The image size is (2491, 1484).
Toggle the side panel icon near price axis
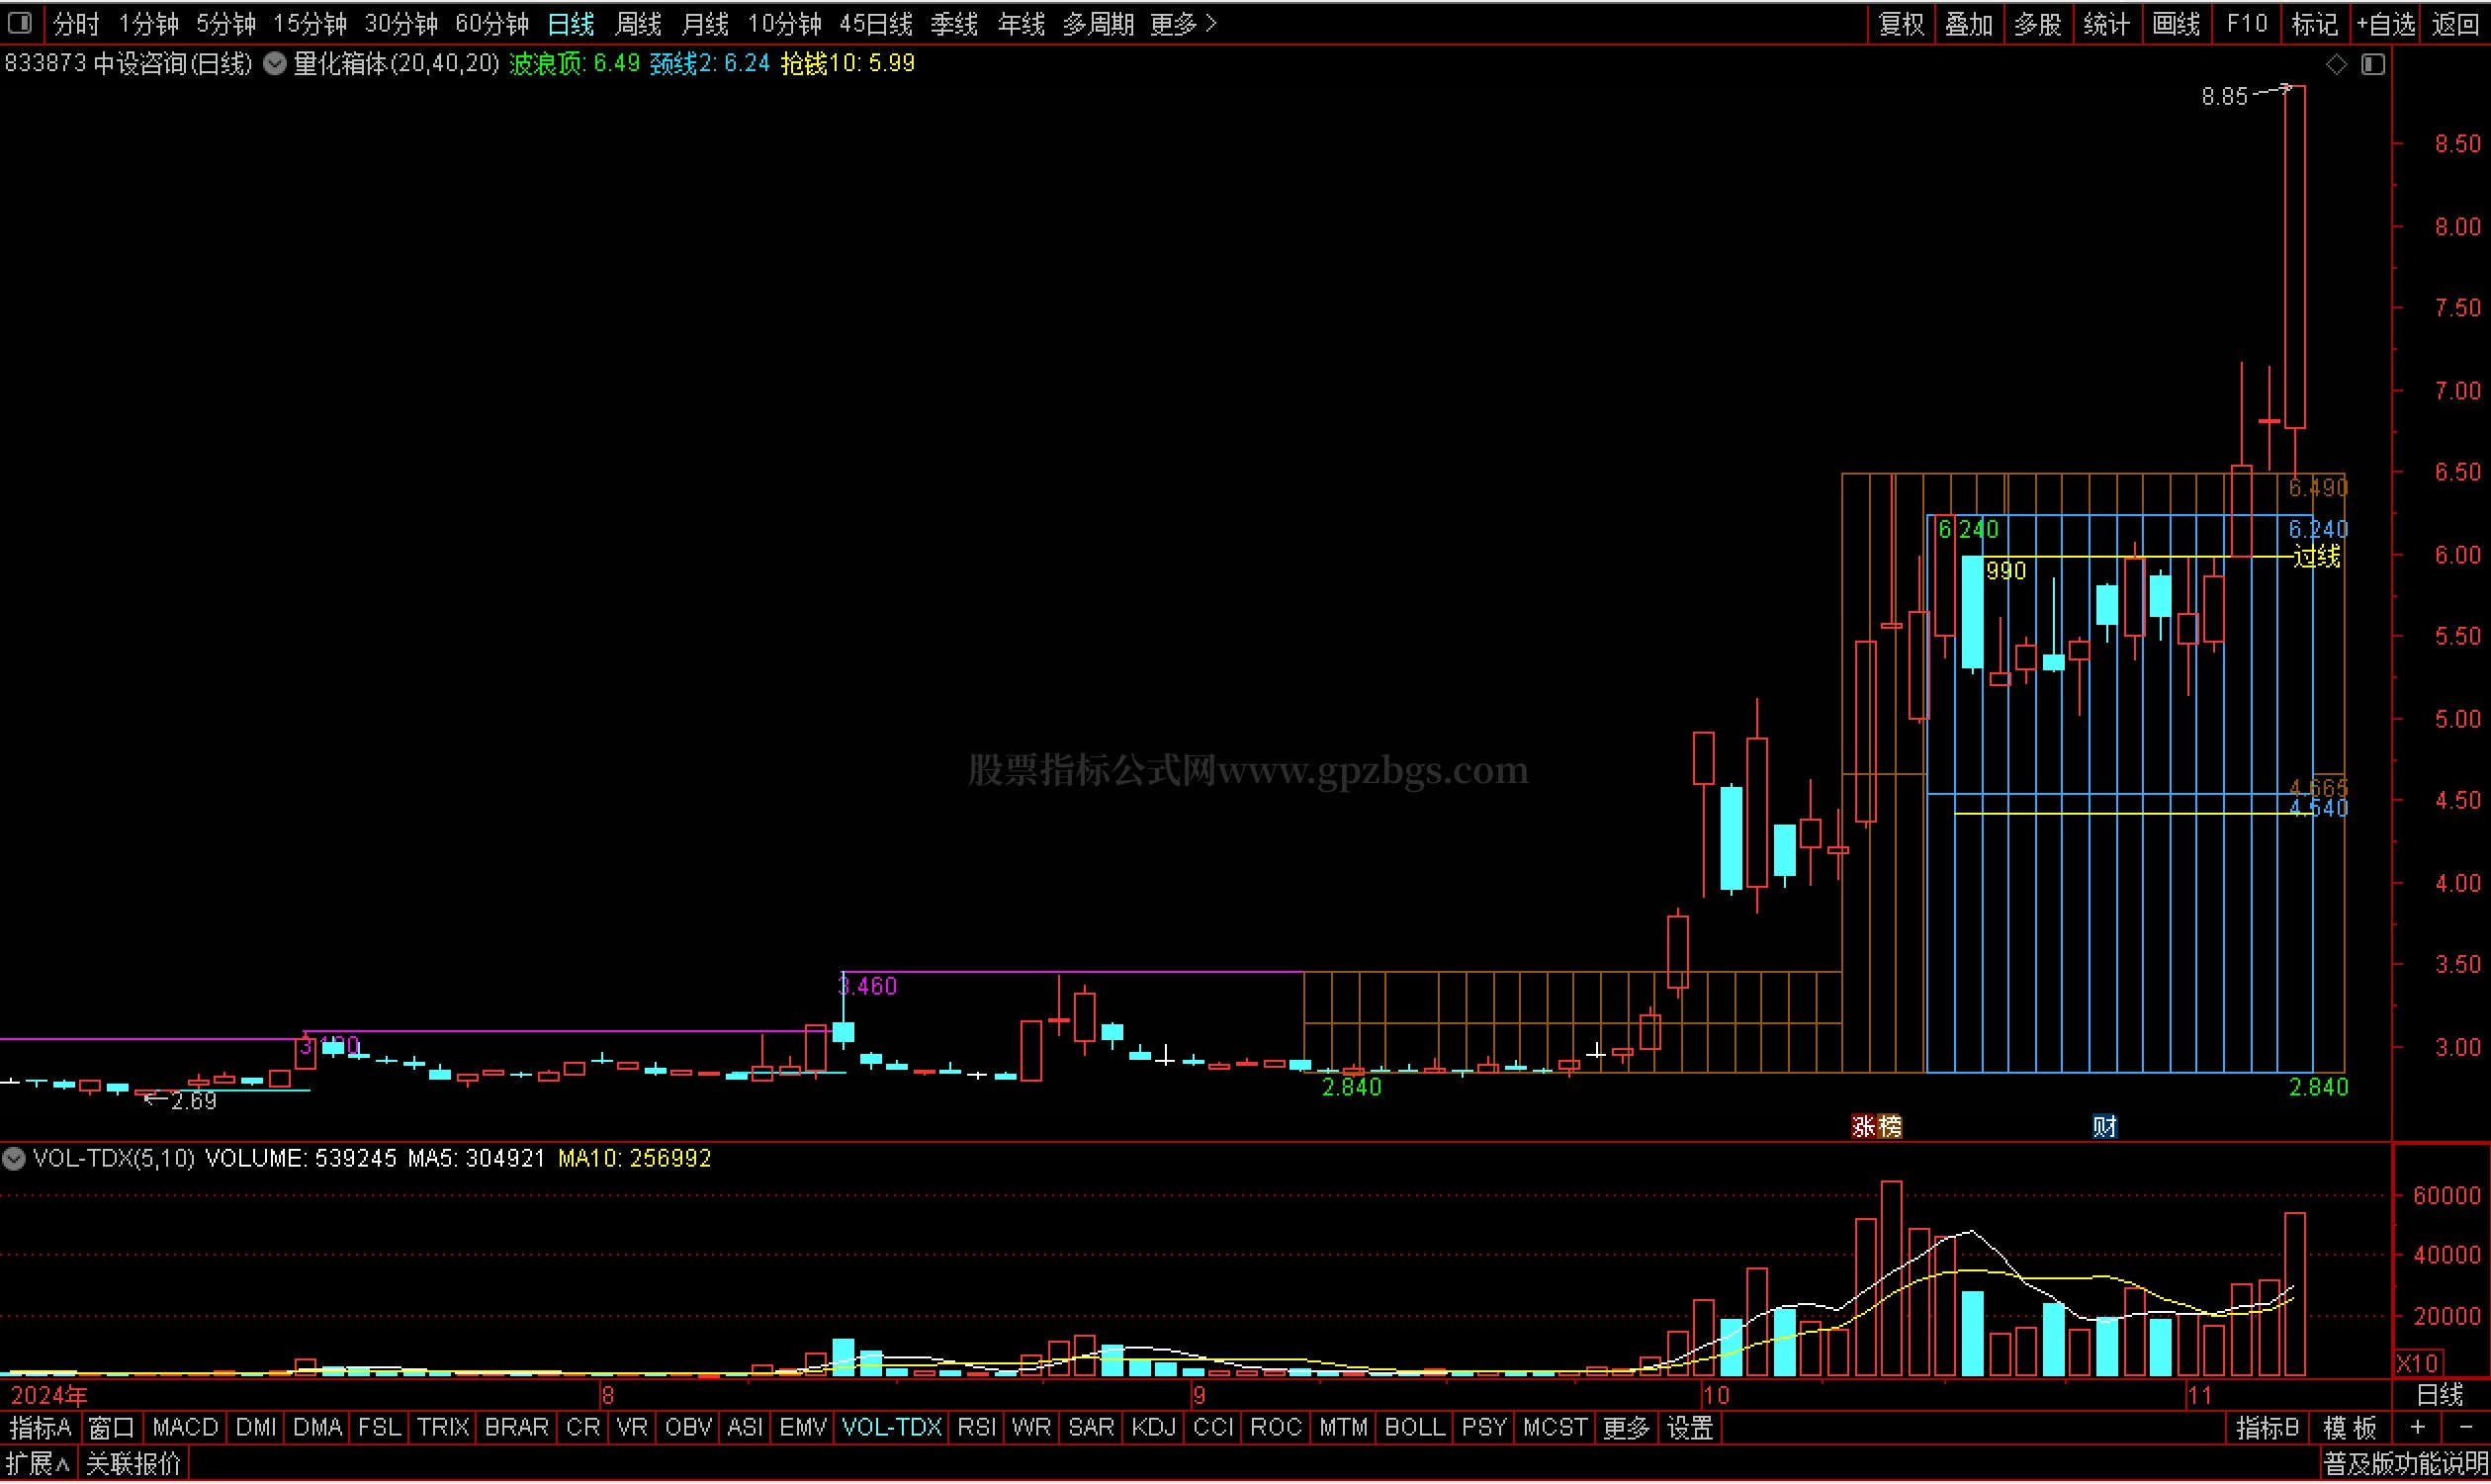pos(2373,65)
